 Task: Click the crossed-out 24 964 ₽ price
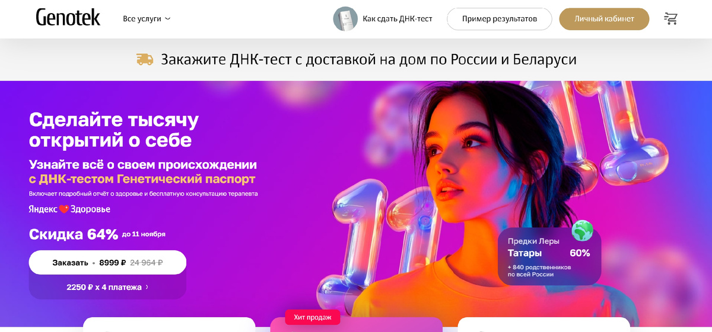coord(147,262)
